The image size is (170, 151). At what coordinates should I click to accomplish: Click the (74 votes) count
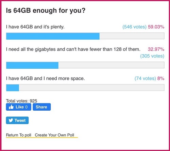(145, 79)
